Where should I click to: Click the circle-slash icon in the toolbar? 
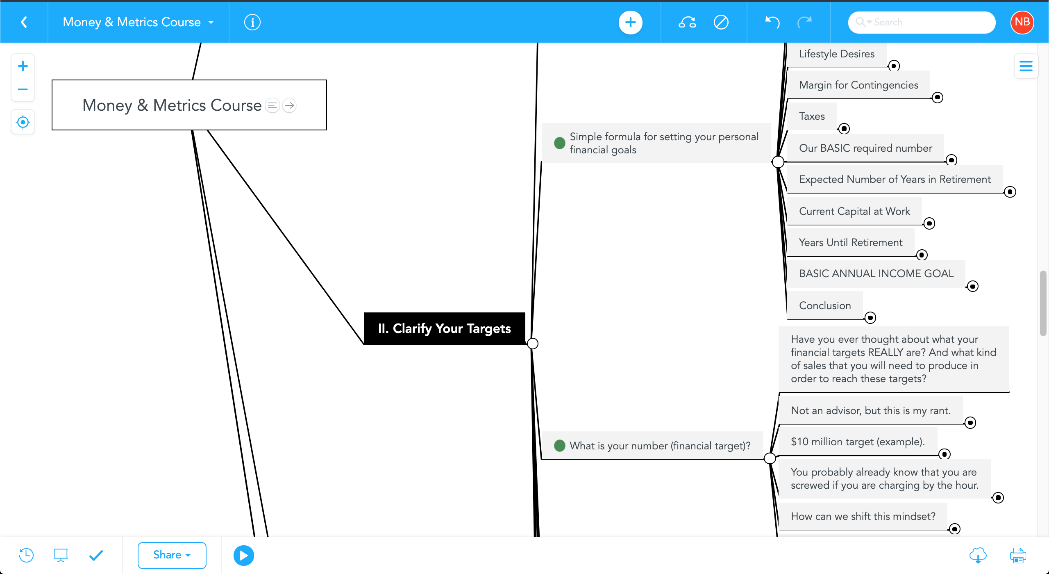(721, 22)
